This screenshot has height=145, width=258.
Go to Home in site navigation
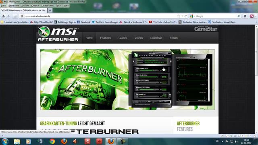[89, 38]
